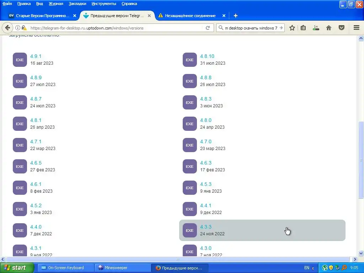Open the Справка menu

(129, 4)
